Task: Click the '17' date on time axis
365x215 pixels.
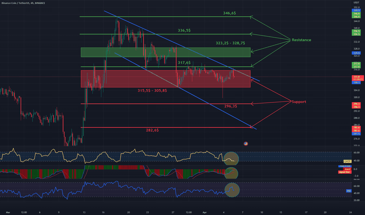Action: coord(306,212)
